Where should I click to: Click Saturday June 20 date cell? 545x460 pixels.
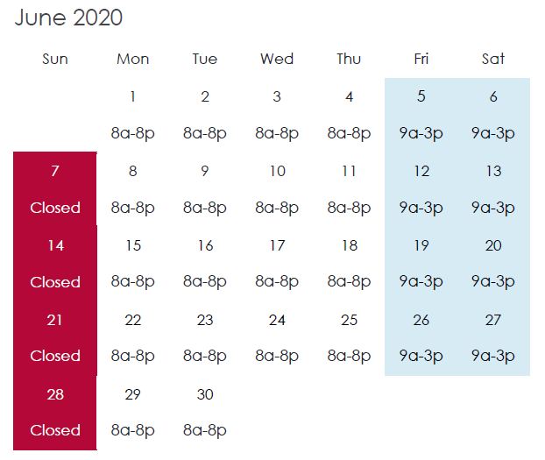tap(493, 246)
